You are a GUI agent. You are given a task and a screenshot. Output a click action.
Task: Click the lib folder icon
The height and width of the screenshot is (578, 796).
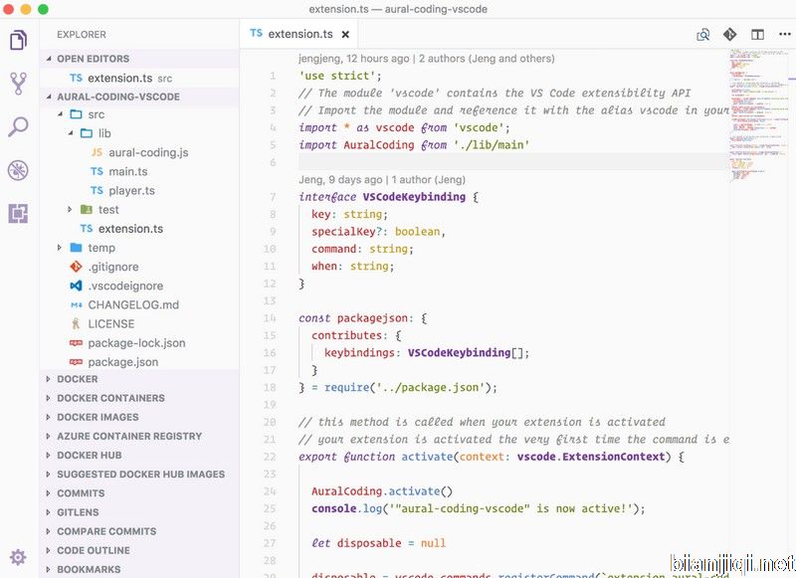pyautogui.click(x=87, y=133)
